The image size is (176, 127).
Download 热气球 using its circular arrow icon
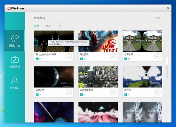click(x=157, y=92)
